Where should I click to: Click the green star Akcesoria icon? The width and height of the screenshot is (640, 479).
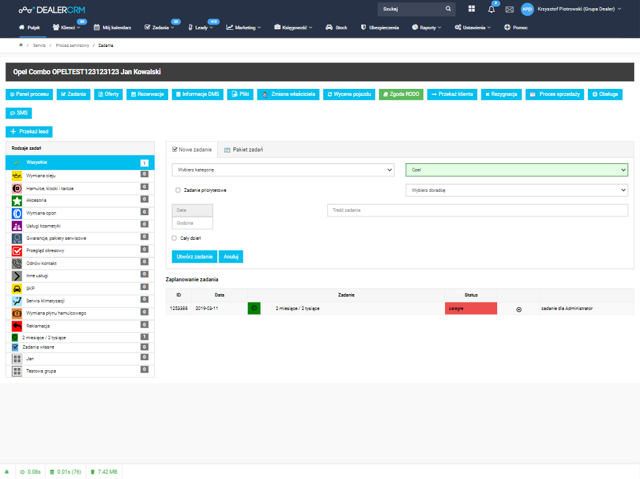[x=17, y=201]
